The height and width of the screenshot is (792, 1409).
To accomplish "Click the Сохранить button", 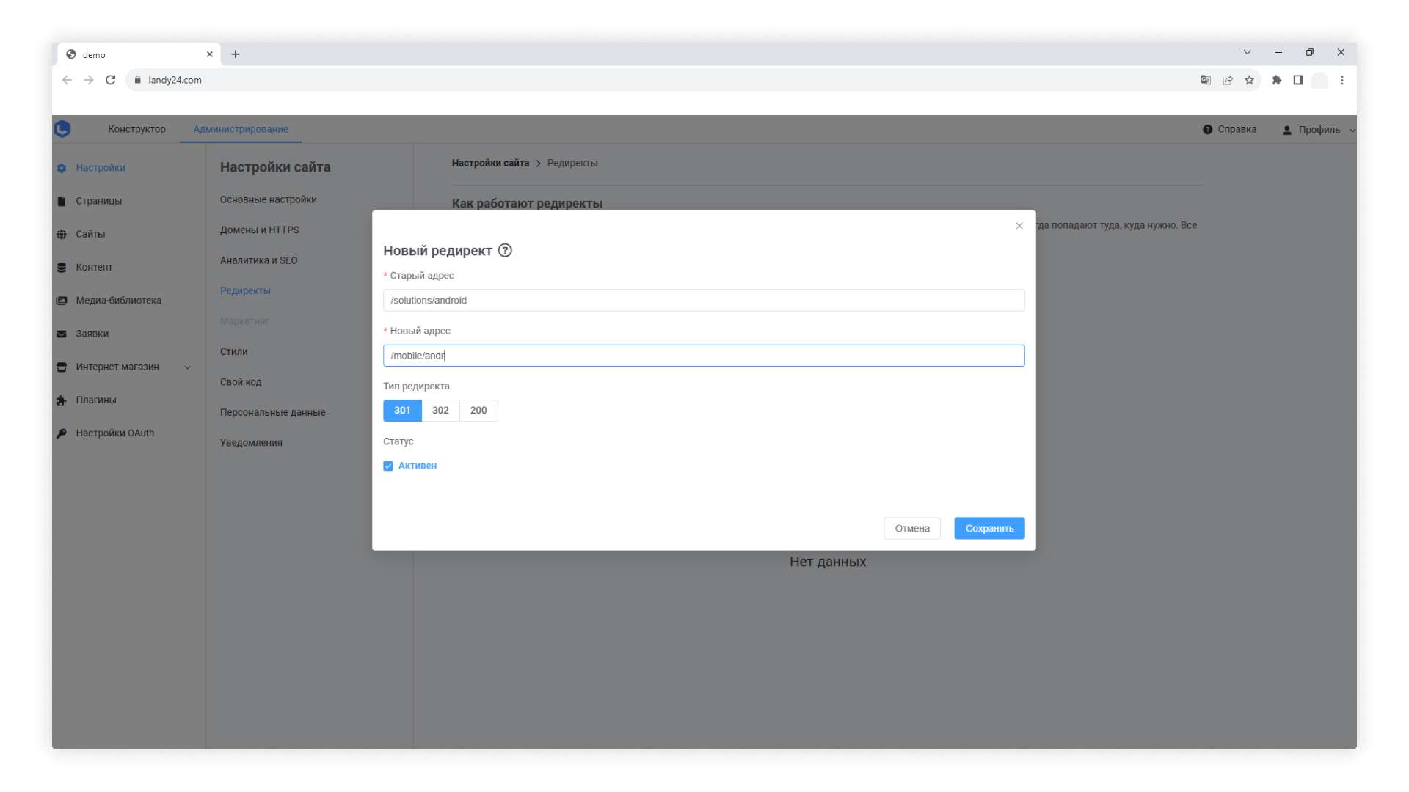I will (989, 529).
